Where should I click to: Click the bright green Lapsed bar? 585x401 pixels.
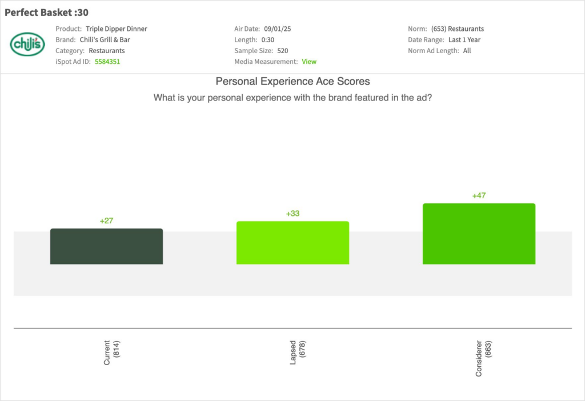click(x=292, y=243)
